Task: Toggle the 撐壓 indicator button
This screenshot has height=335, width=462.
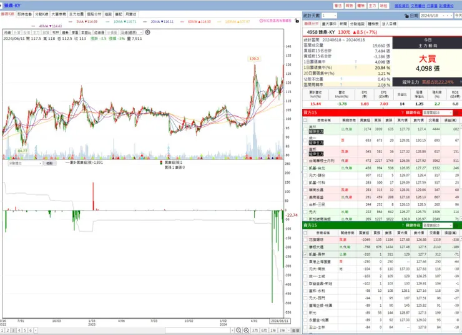Action: (75, 32)
